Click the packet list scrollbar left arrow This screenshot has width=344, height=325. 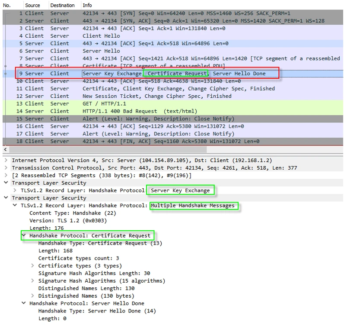pyautogui.click(x=5, y=149)
